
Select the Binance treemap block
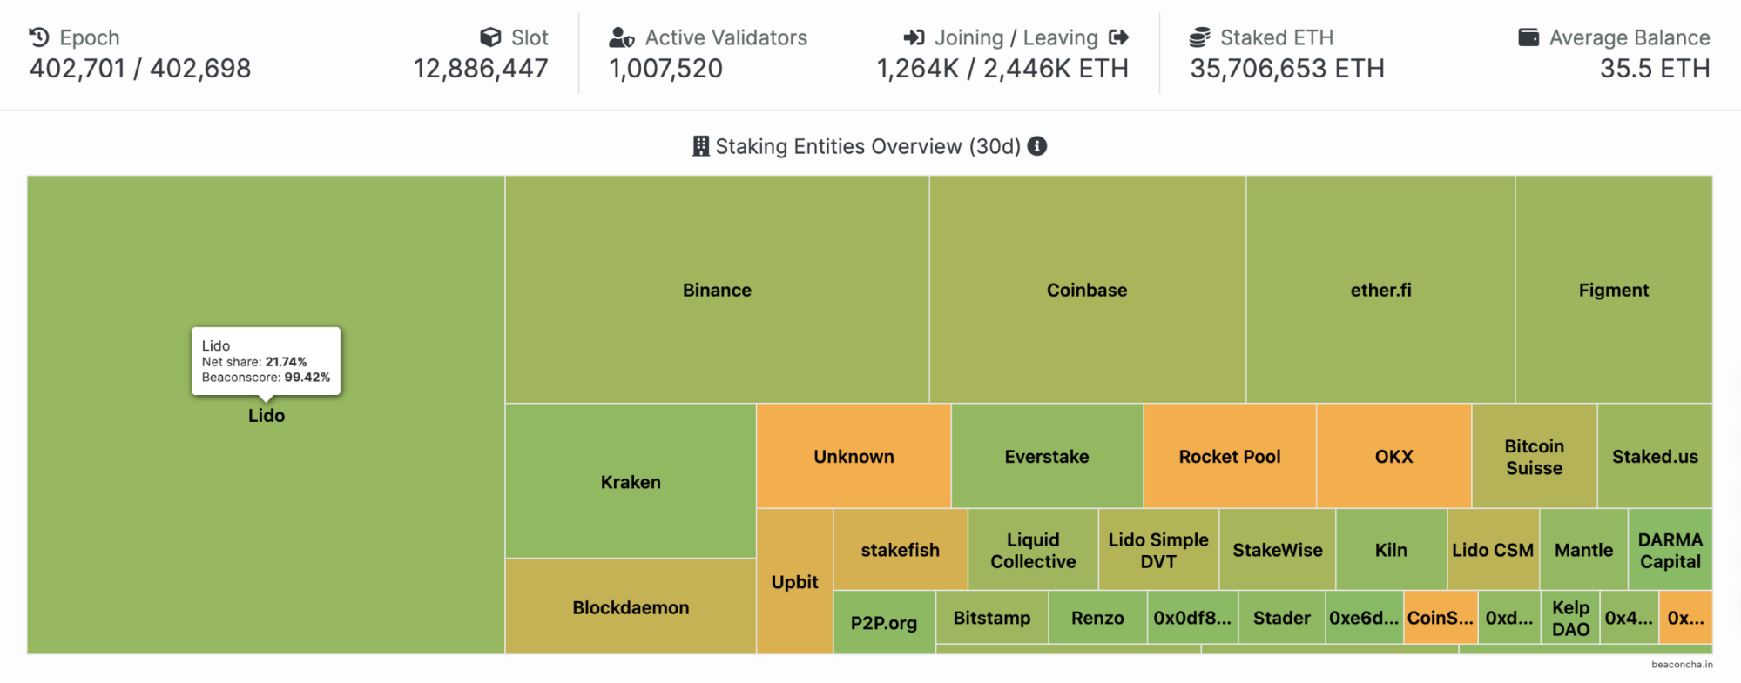click(x=717, y=290)
